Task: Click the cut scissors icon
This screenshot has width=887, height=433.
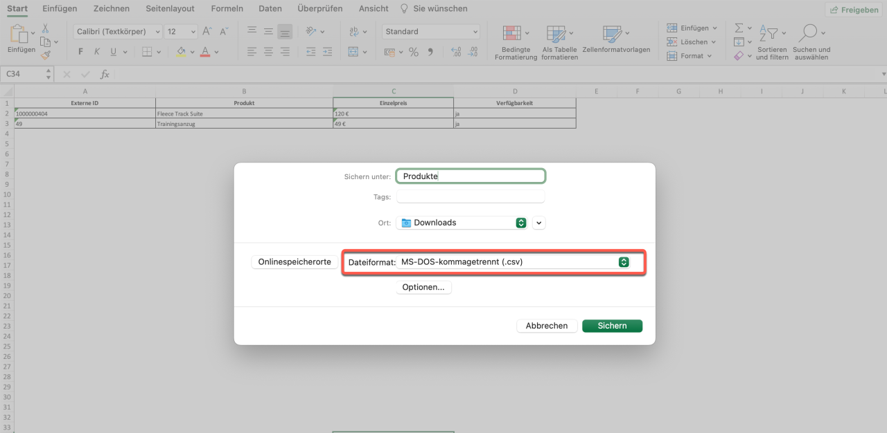Action: [x=46, y=28]
